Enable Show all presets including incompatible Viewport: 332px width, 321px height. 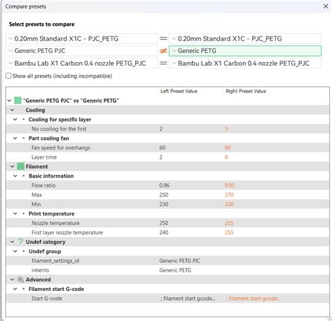[8, 76]
